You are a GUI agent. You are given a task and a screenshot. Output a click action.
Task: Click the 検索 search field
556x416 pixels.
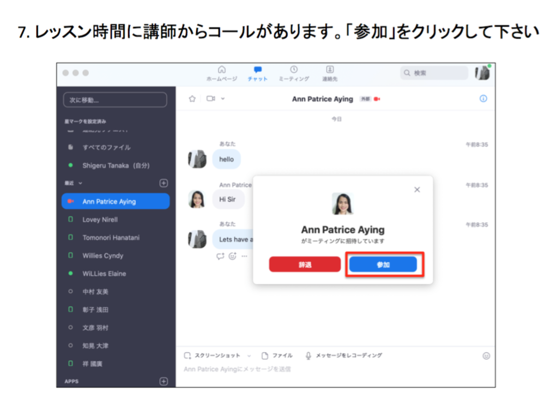tap(434, 73)
